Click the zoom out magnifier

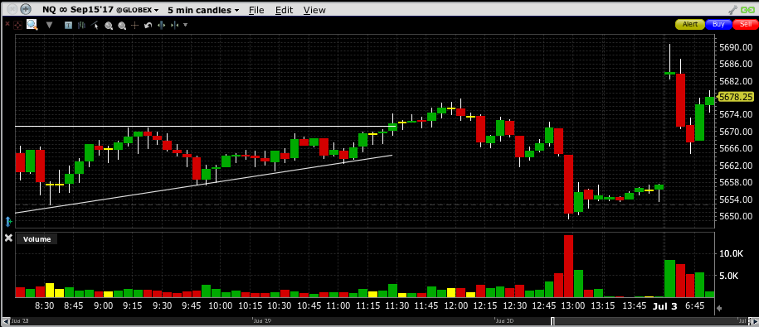[122, 26]
